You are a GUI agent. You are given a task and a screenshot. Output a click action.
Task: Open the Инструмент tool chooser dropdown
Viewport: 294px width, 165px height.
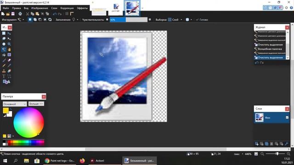[21, 20]
